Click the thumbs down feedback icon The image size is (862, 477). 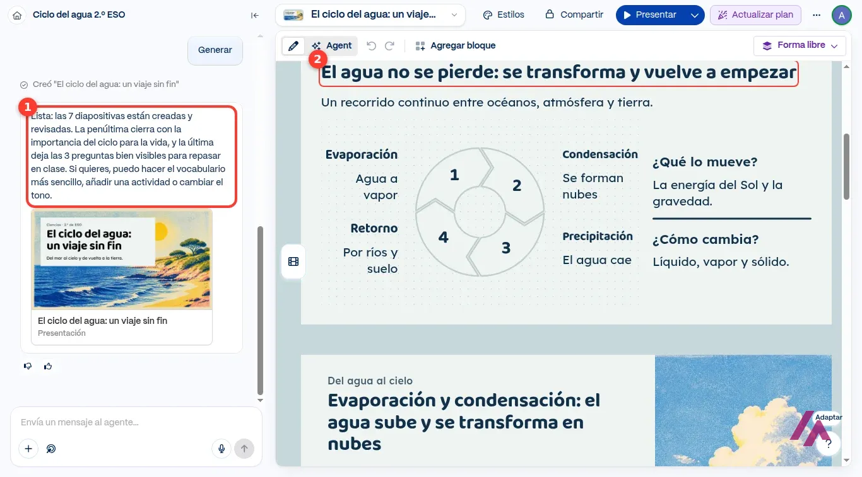pos(28,366)
